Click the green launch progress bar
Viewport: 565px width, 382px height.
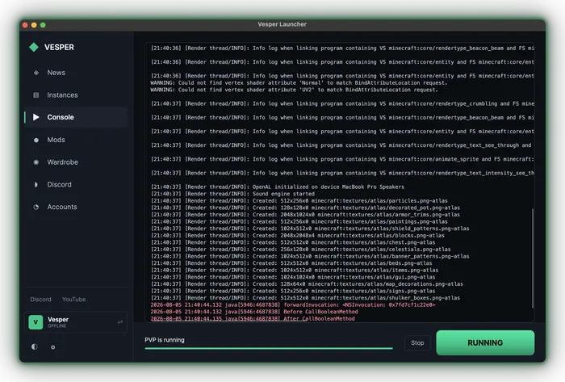click(x=269, y=348)
